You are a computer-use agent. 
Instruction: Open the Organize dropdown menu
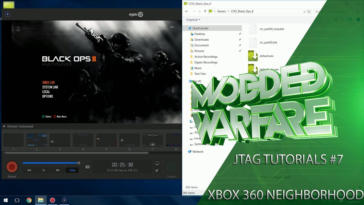point(193,20)
